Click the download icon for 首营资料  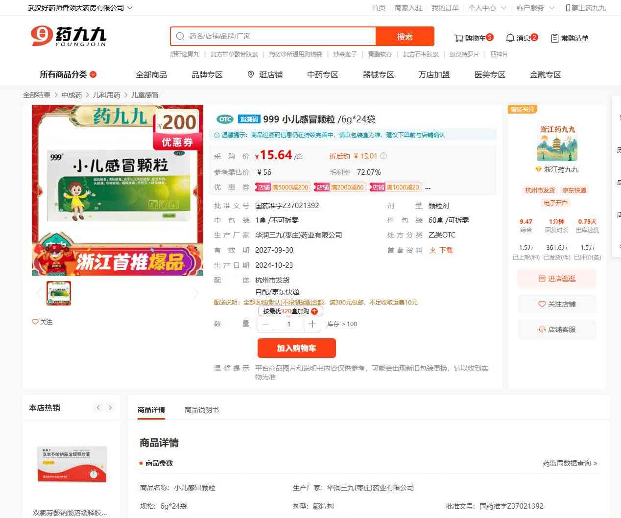[433, 250]
